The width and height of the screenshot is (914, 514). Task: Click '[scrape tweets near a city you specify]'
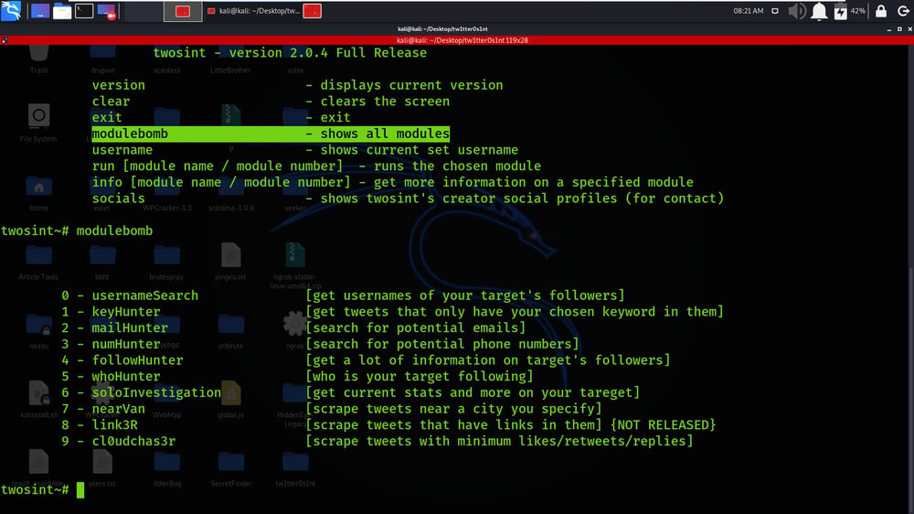[454, 409]
